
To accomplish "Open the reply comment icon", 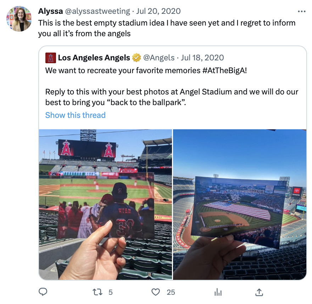I will [x=43, y=292].
